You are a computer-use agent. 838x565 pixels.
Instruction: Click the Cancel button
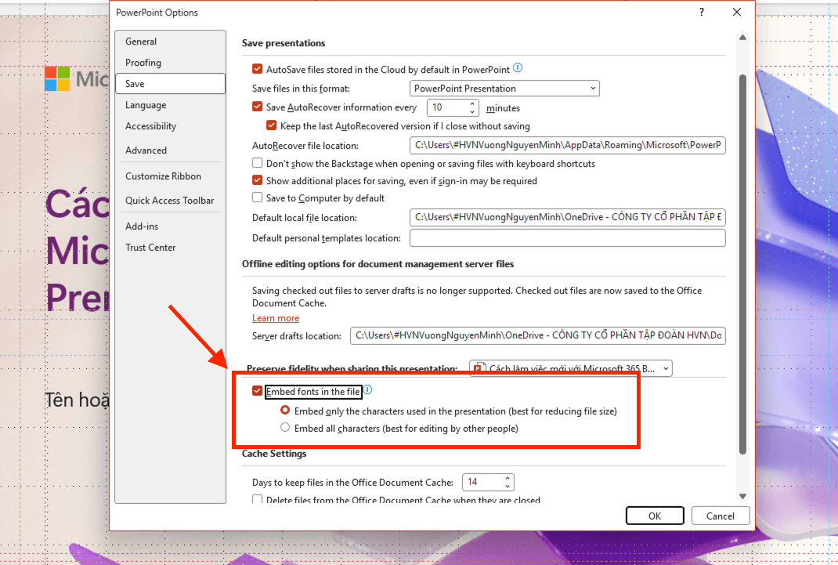pyautogui.click(x=721, y=516)
